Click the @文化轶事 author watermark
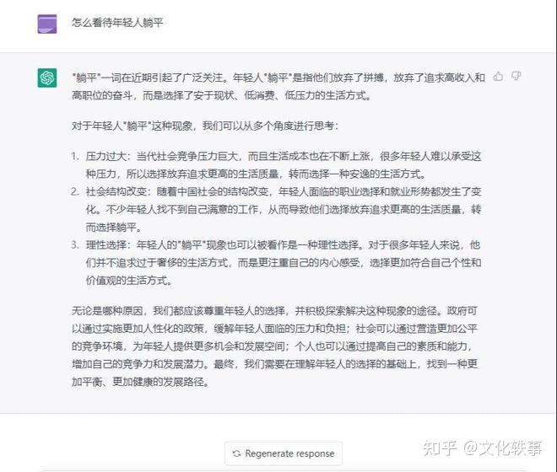 pos(503,448)
